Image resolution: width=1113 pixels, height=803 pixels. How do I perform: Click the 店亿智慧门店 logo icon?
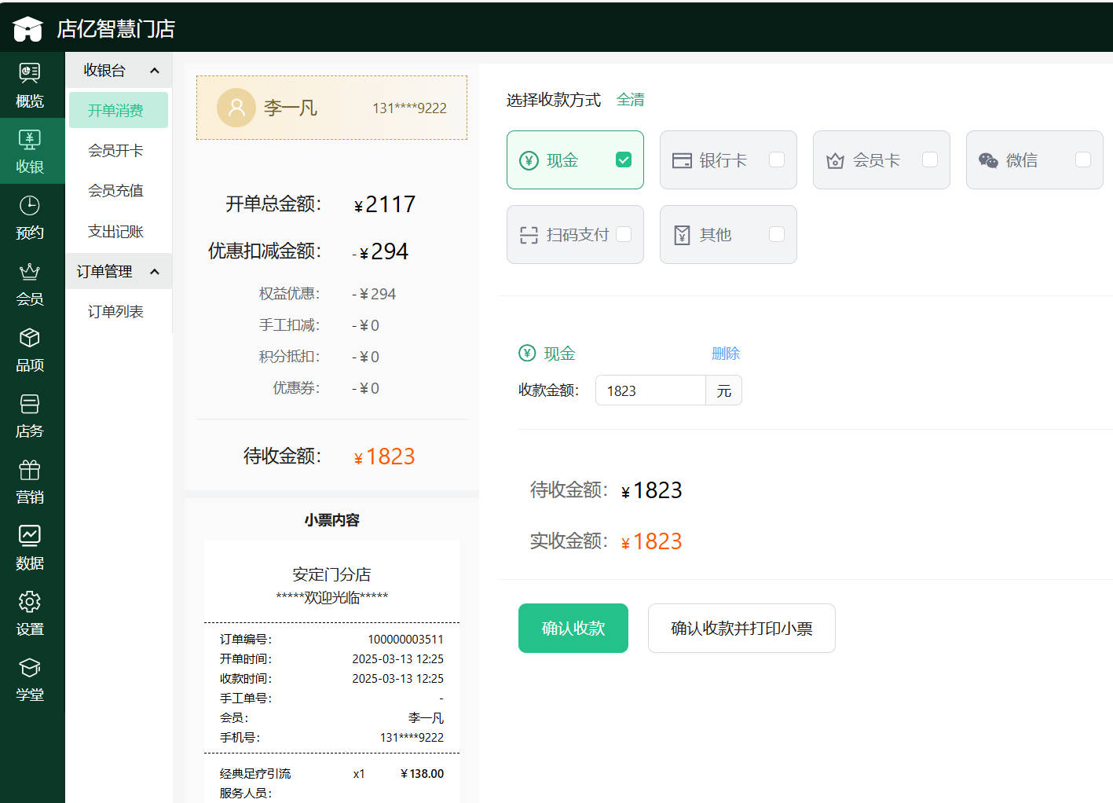tap(27, 29)
